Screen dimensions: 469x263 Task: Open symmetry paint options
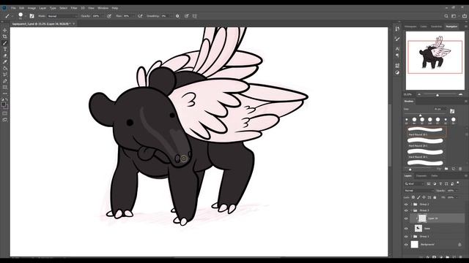point(195,16)
